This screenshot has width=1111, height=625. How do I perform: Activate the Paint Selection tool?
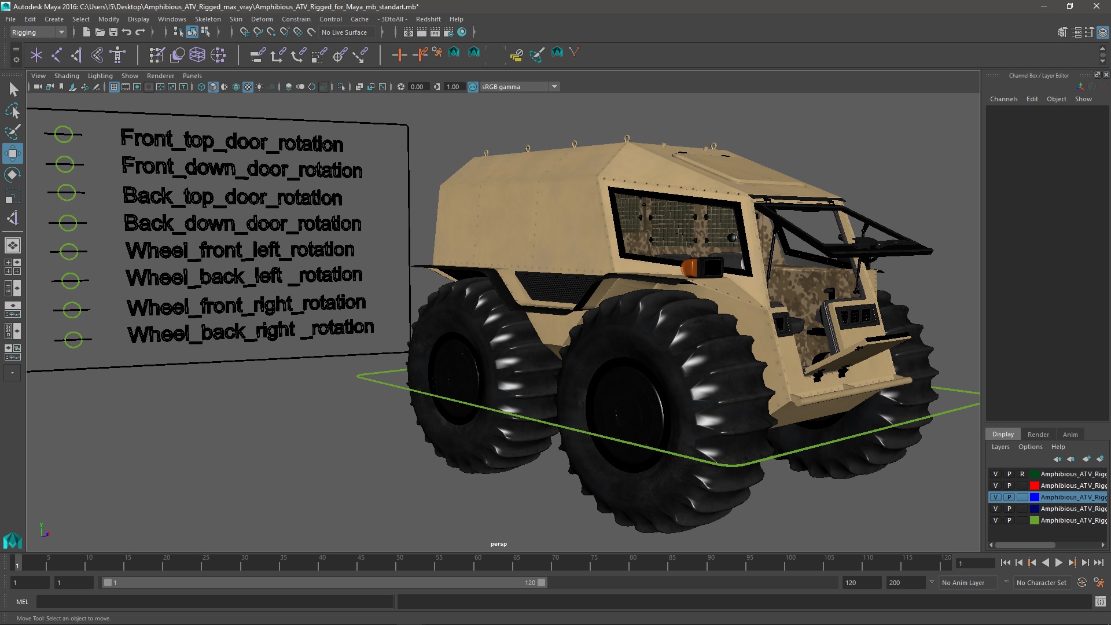12,132
